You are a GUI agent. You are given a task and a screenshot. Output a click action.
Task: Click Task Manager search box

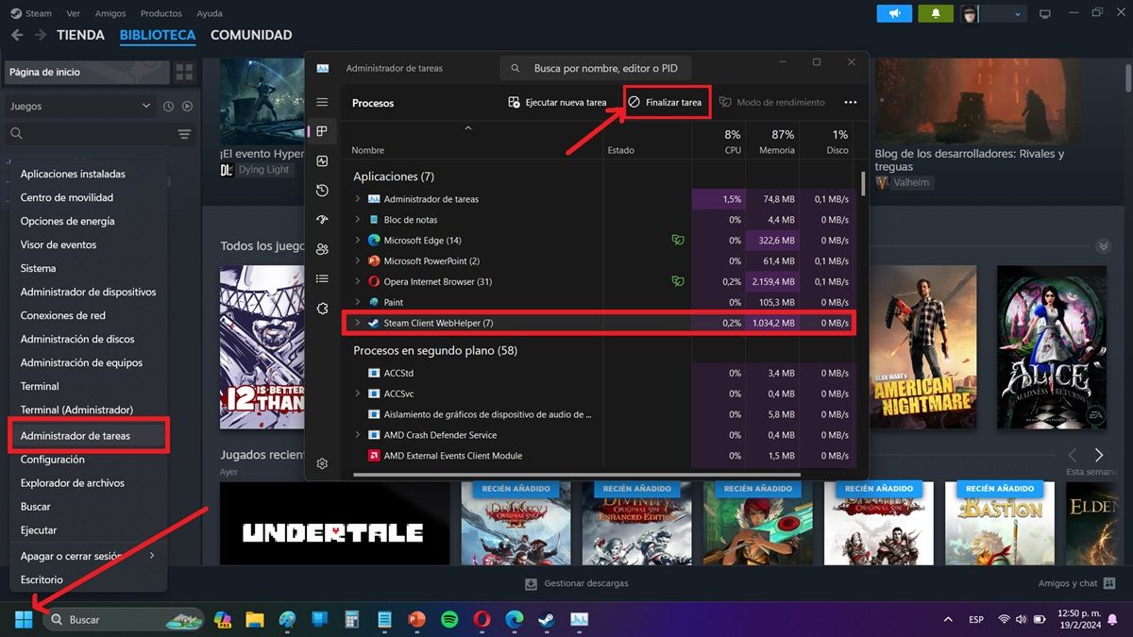595,68
